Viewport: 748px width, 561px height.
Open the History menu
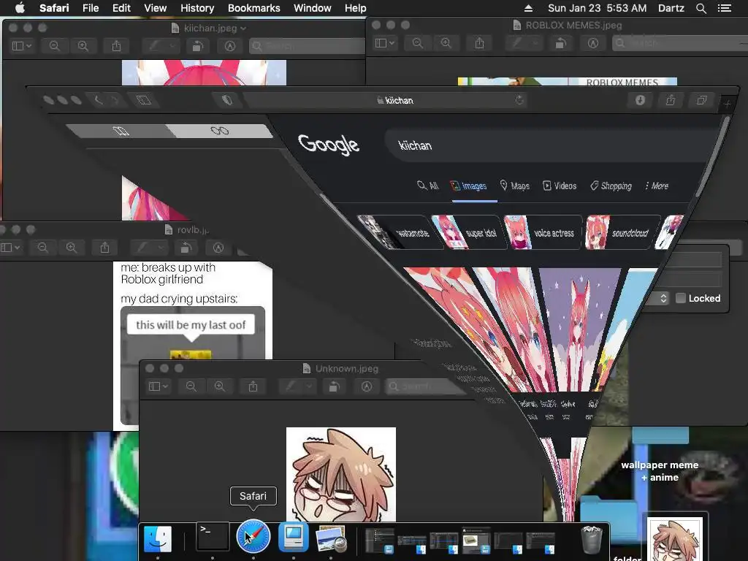[197, 8]
